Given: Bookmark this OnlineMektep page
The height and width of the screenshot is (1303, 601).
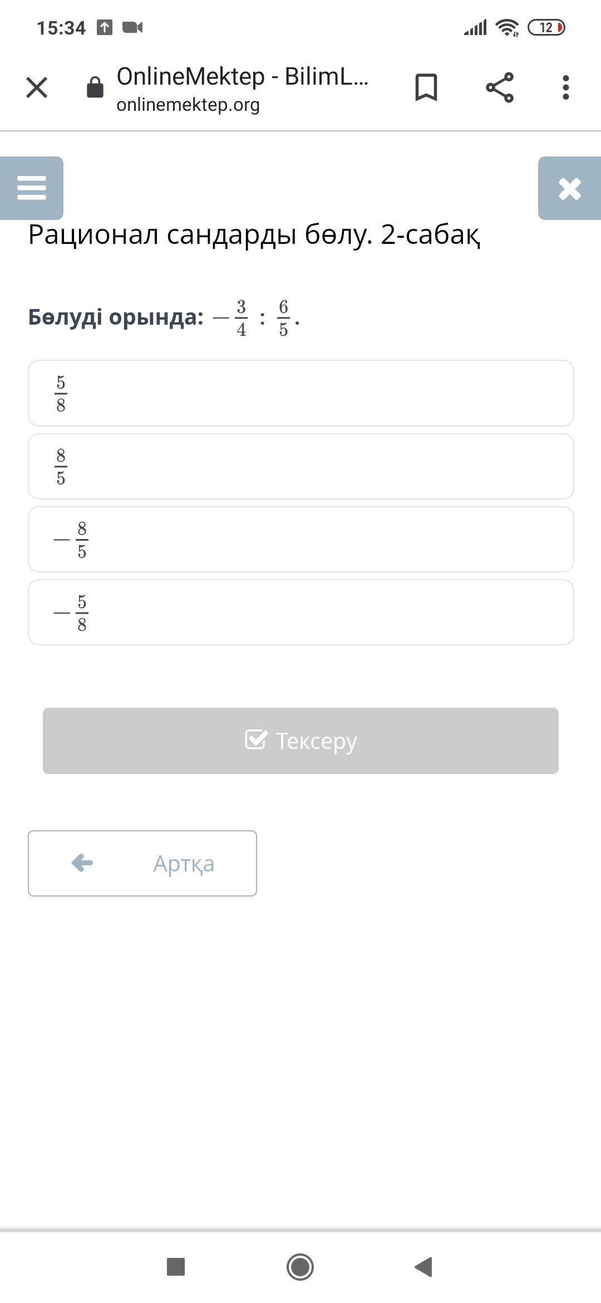Looking at the screenshot, I should (426, 87).
